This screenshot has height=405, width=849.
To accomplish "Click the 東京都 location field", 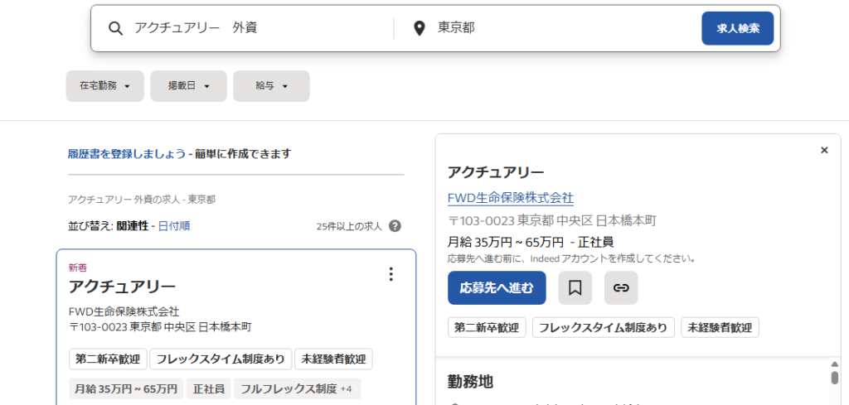I will (x=563, y=28).
